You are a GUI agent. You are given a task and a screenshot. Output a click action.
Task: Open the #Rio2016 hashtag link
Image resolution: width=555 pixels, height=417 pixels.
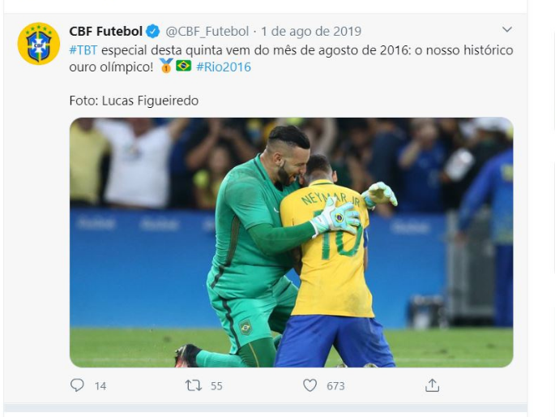[224, 67]
